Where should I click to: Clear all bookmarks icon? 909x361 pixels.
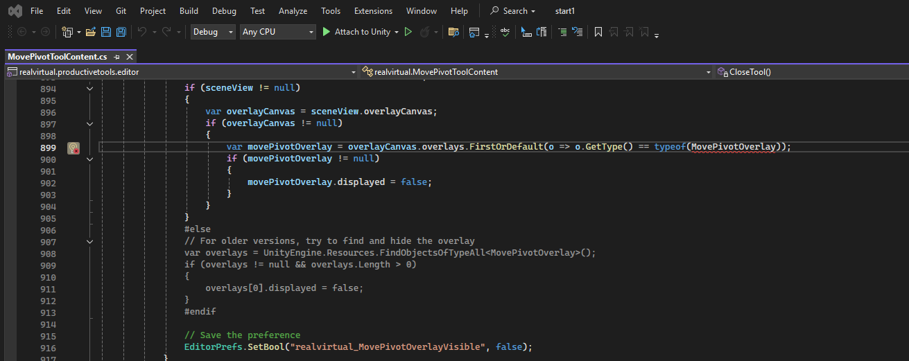point(645,32)
